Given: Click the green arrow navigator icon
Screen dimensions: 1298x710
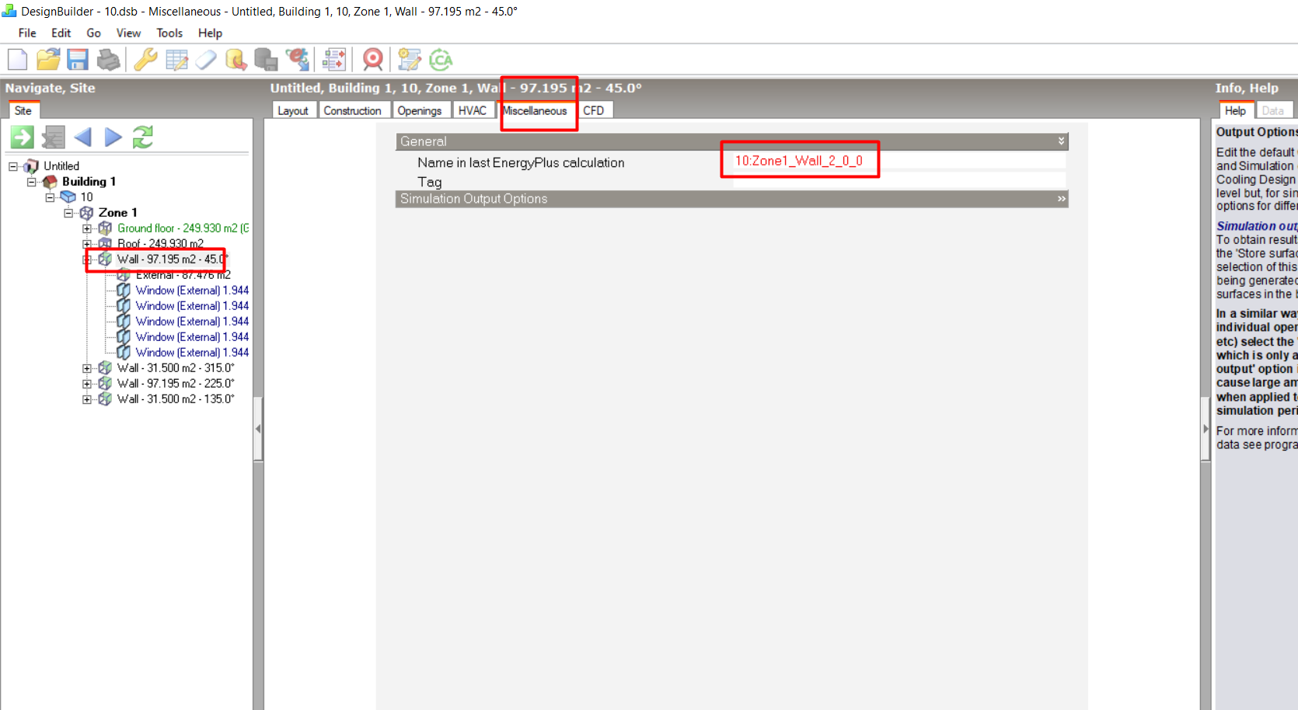Looking at the screenshot, I should [22, 137].
